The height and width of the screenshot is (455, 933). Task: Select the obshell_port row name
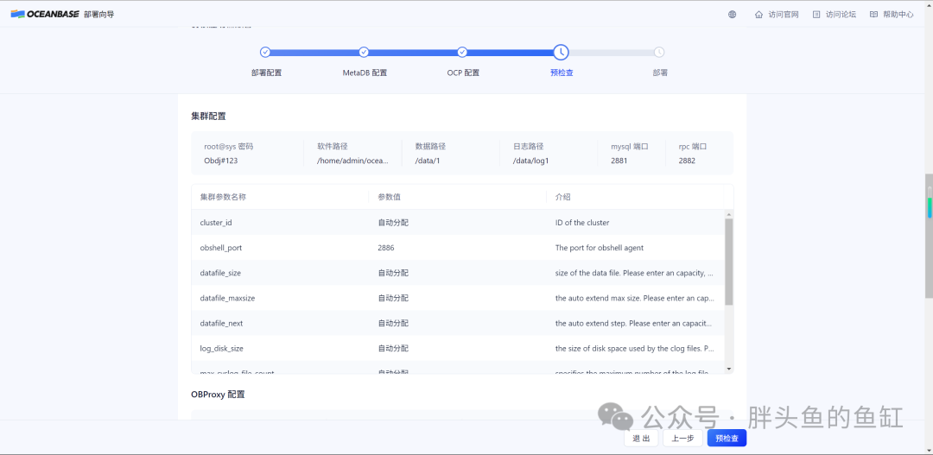point(221,248)
